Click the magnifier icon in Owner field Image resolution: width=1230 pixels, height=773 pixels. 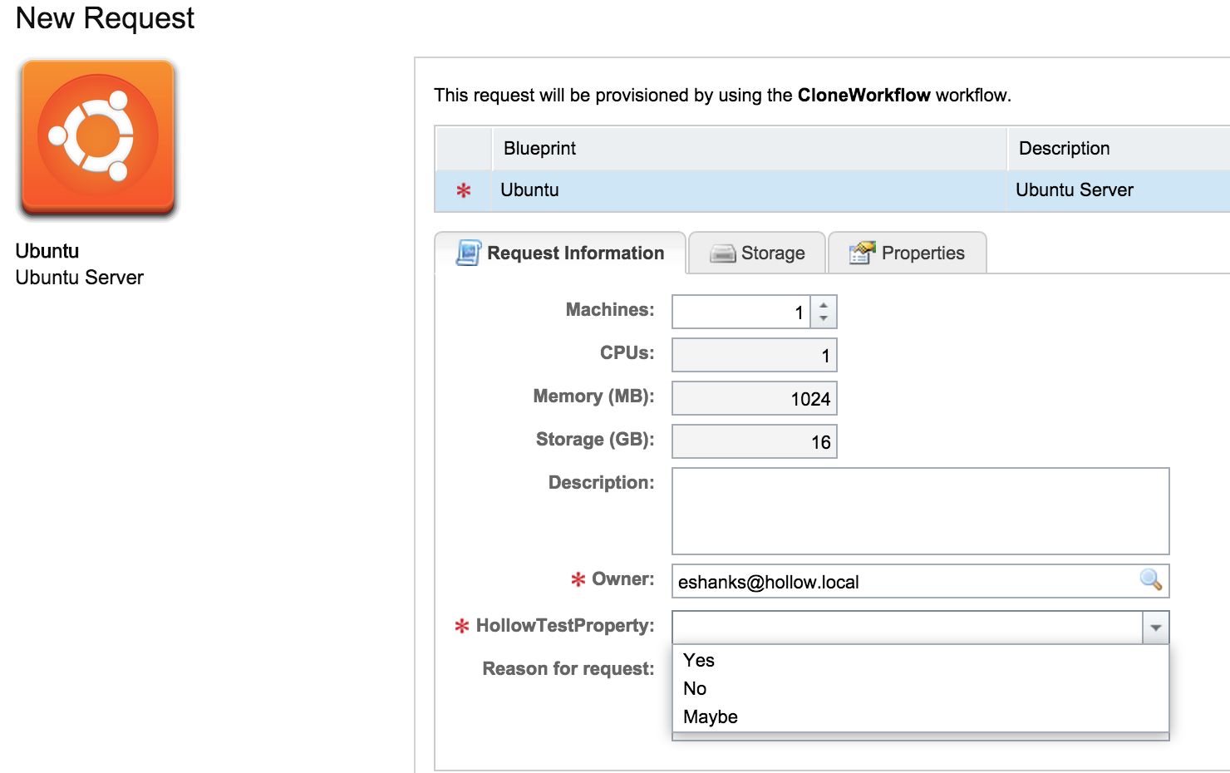(x=1150, y=579)
